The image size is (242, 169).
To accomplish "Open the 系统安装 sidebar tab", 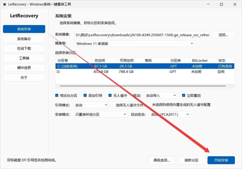I will 24,29.
